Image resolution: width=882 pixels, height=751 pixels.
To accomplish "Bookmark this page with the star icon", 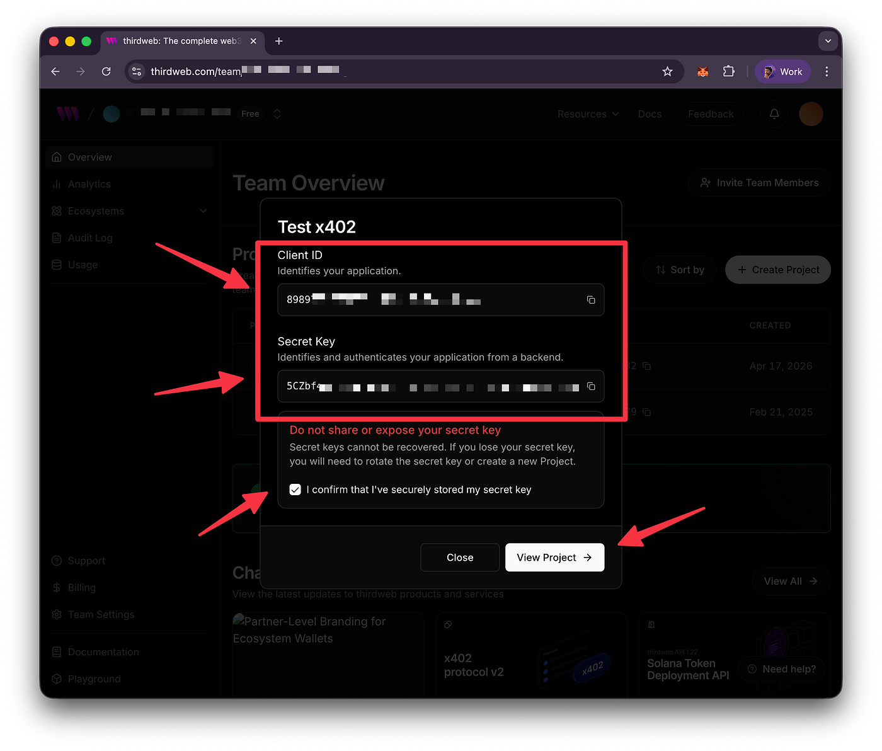I will (x=667, y=72).
